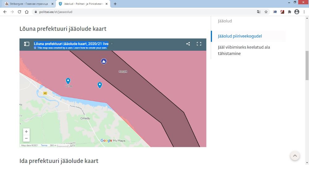Open 'Jääolud piiriveekogudel' sidebar item
This screenshot has width=309, height=193.
pyautogui.click(x=240, y=36)
